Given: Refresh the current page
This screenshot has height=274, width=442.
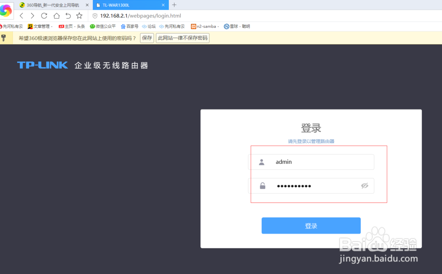Looking at the screenshot, I should [44, 15].
